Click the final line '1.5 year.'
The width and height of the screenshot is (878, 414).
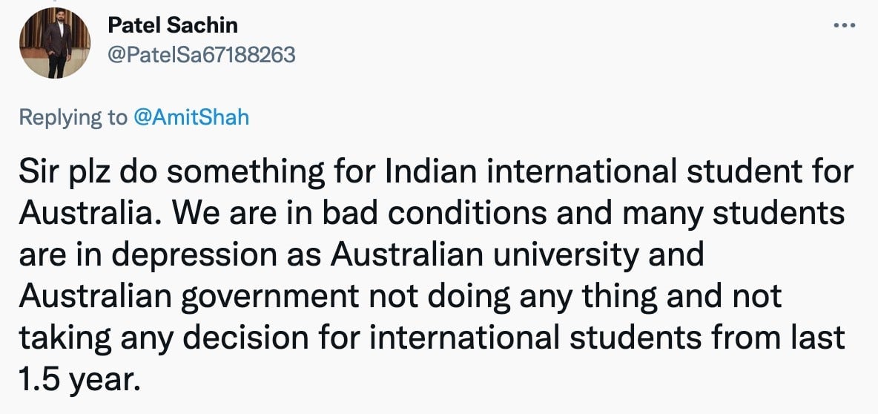coord(78,378)
